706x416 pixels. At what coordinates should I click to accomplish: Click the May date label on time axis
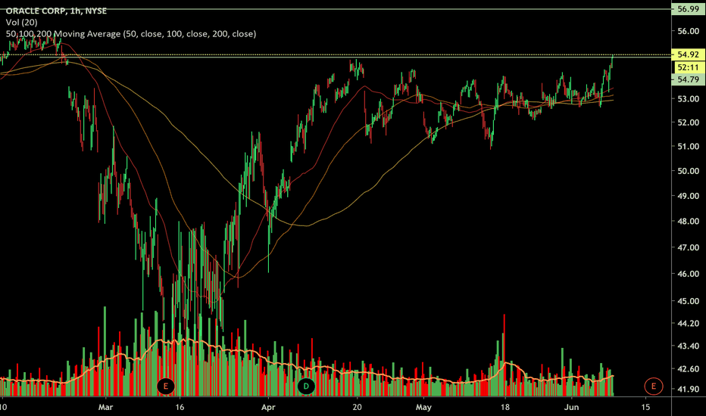coord(423,408)
